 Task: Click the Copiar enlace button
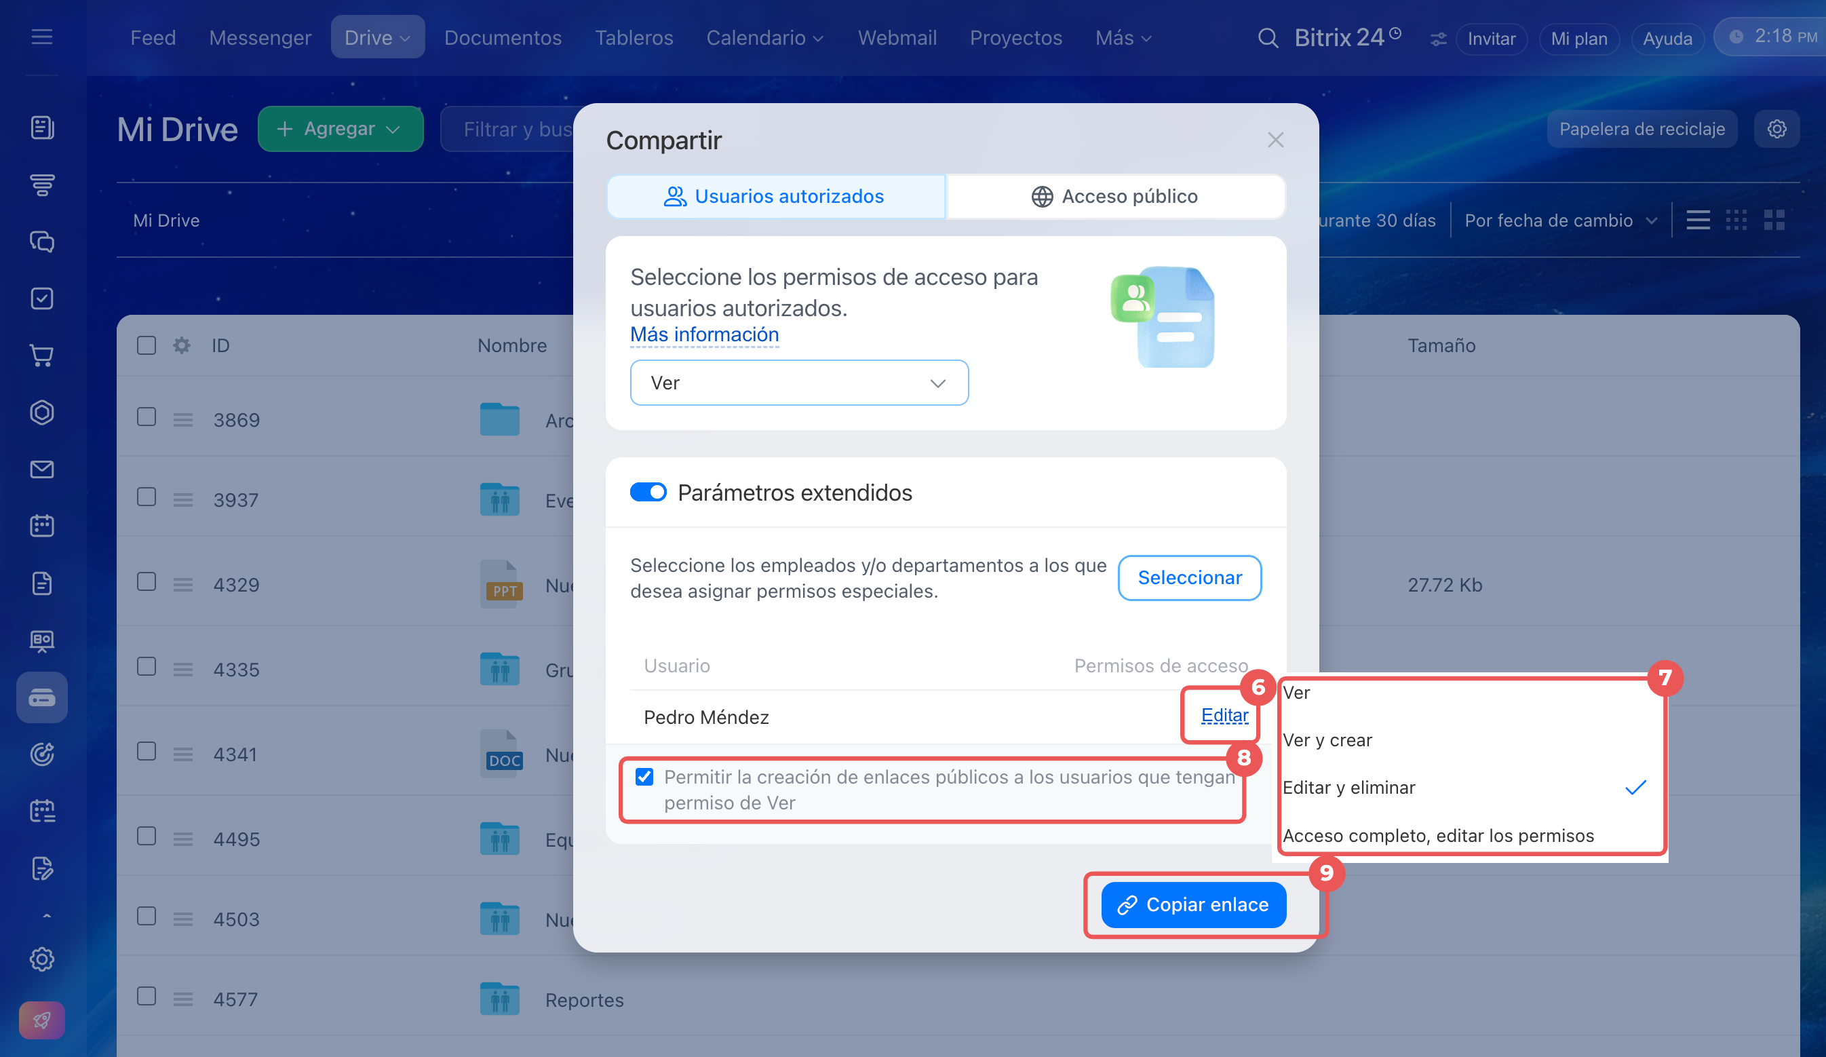click(x=1193, y=905)
